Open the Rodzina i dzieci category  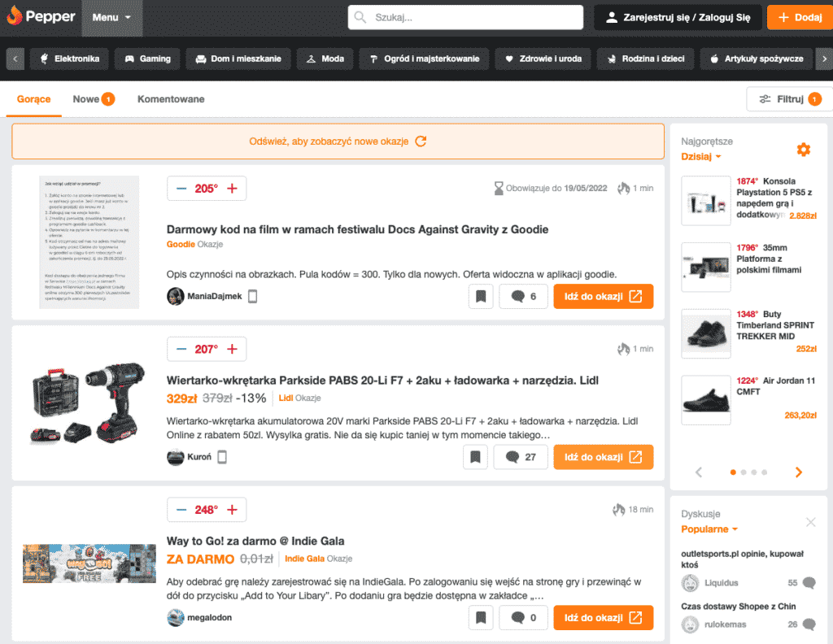tap(645, 59)
